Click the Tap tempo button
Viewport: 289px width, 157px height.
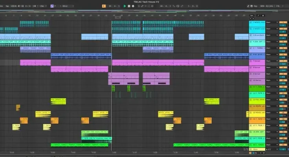click(7, 6)
